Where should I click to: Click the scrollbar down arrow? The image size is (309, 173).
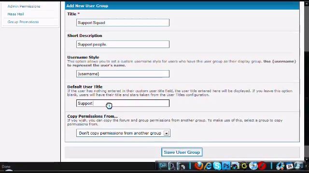coord(307,159)
